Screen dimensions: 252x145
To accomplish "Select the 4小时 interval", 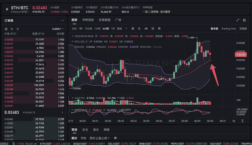I will coord(105,29).
